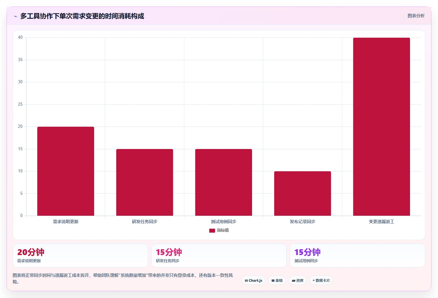Click the 研发任务同步 caption inside the stat card

[x=167, y=261]
